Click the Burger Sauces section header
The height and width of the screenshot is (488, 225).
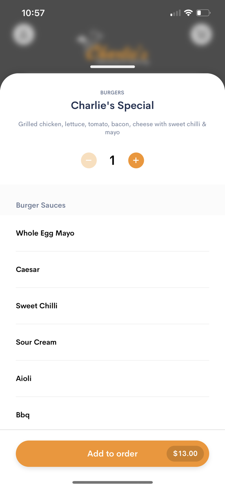pyautogui.click(x=41, y=205)
